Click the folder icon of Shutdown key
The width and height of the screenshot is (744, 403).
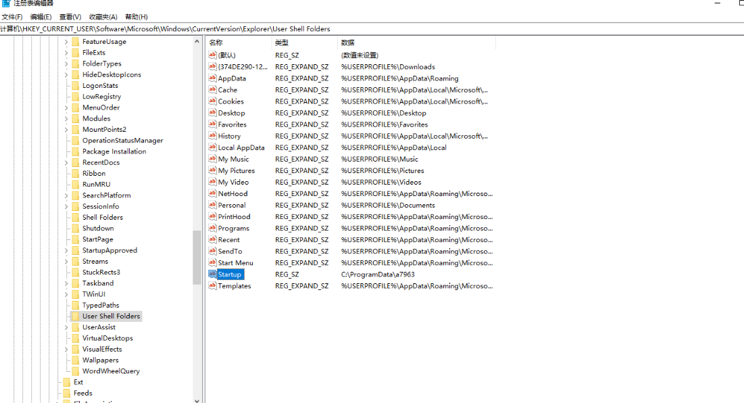76,228
